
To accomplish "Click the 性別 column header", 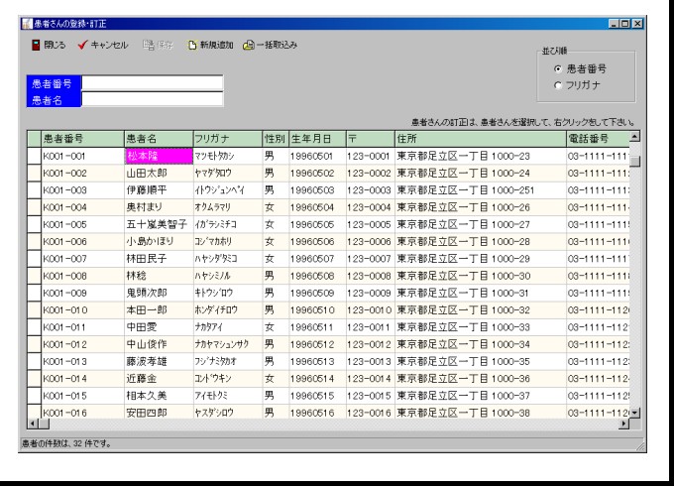I will [x=276, y=139].
